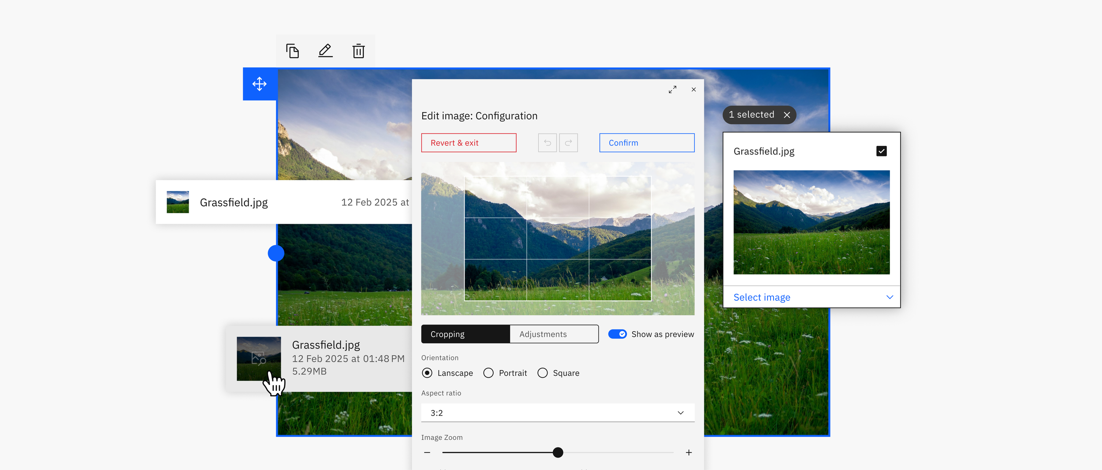This screenshot has height=470, width=1102.
Task: Click the Confirm button
Action: coord(647,143)
